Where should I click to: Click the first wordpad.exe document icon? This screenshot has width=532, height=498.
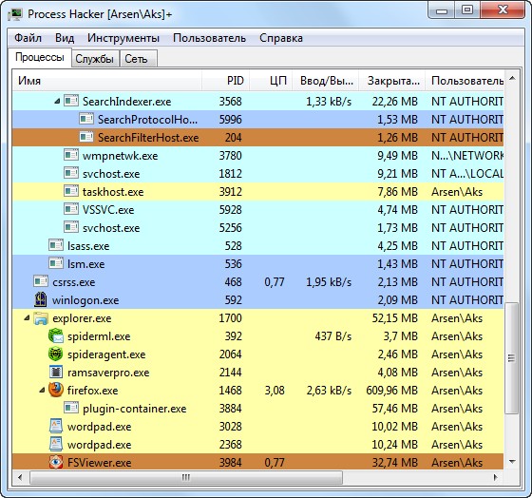click(x=56, y=426)
